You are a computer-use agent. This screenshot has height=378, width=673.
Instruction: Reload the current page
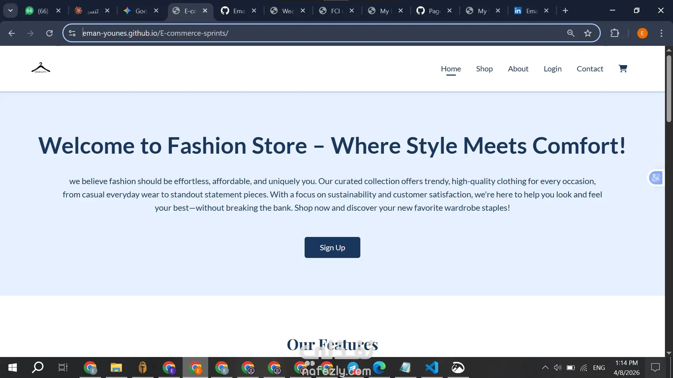tap(49, 33)
